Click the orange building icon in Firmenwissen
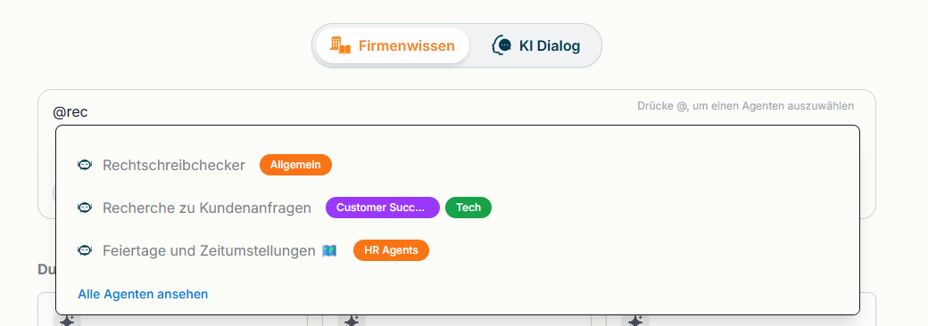Screen dimensions: 928x326 pos(340,45)
